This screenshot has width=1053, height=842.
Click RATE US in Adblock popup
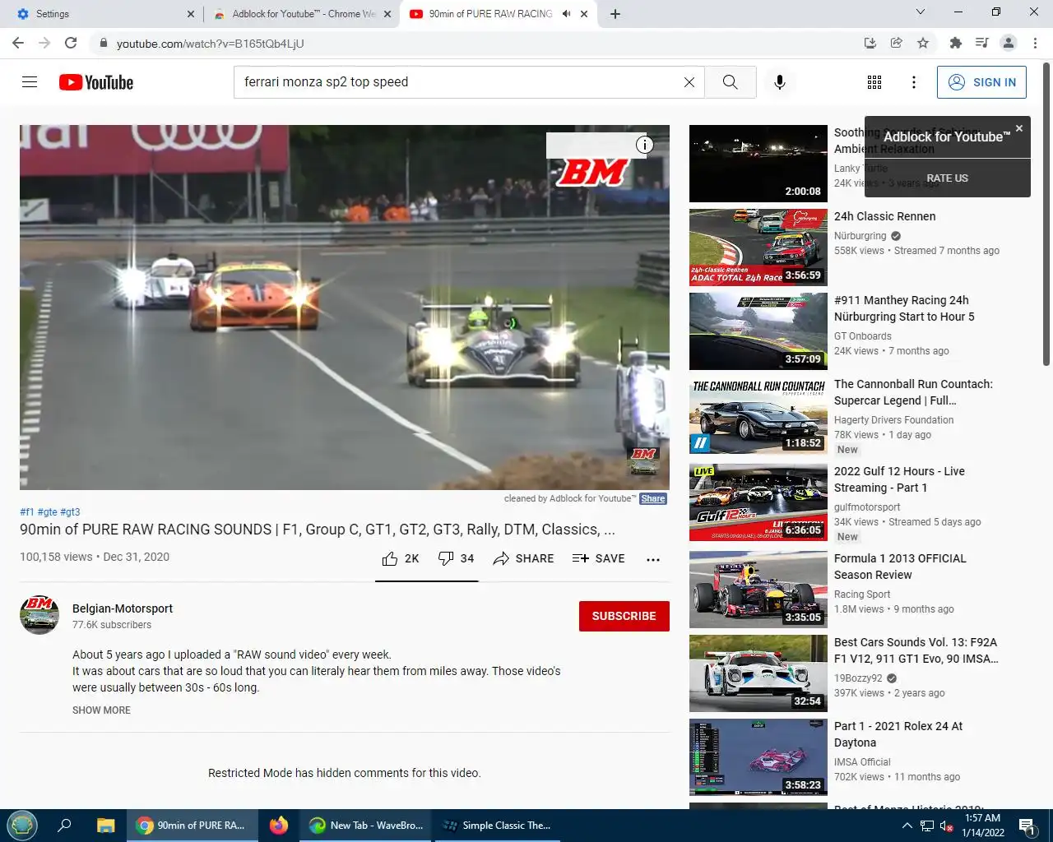pyautogui.click(x=948, y=178)
